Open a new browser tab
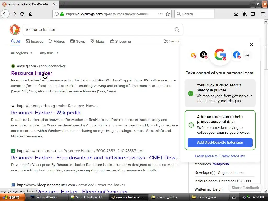 click(63, 4)
